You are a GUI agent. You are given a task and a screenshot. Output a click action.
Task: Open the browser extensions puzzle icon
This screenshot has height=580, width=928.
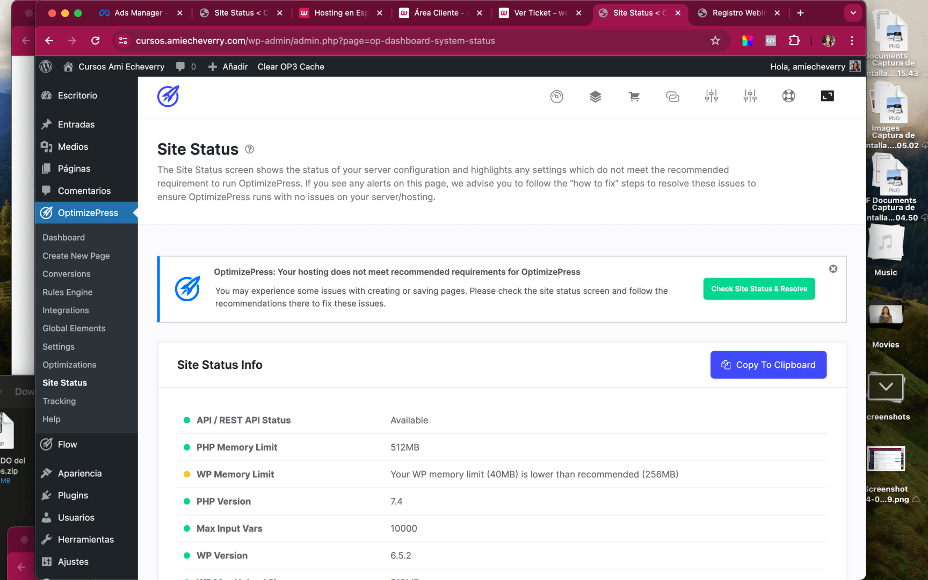(794, 41)
